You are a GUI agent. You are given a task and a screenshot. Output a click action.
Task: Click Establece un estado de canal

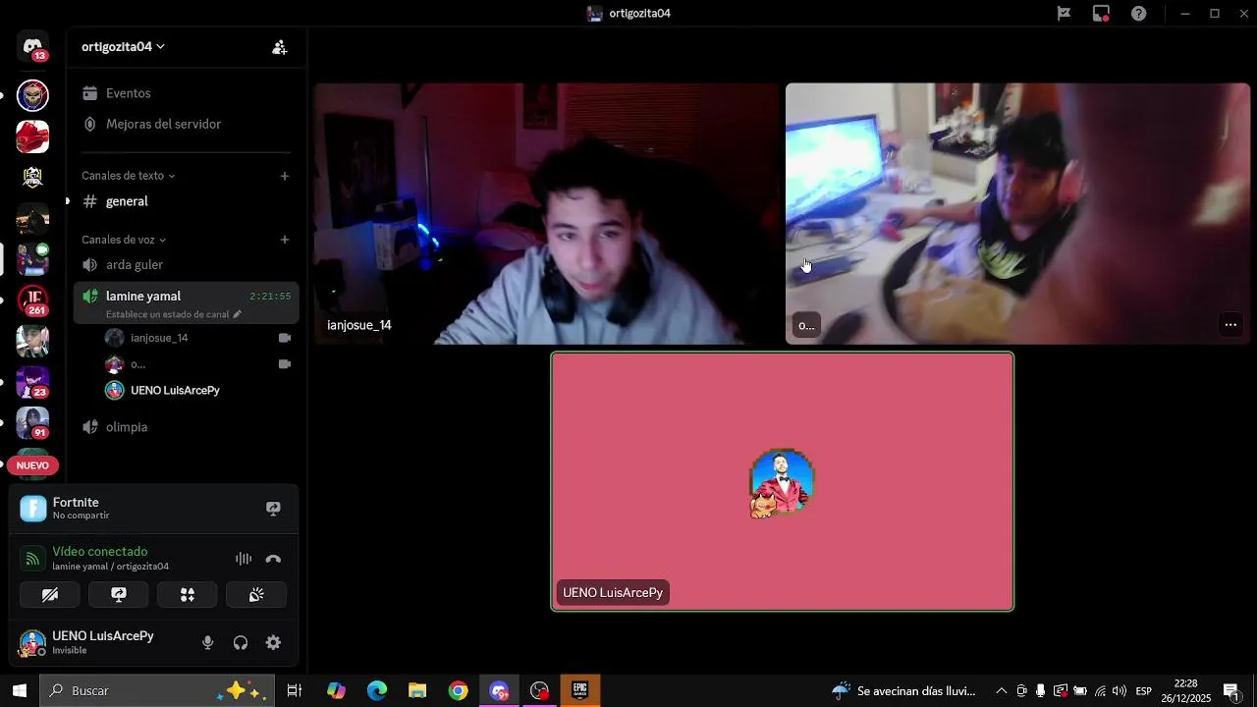tap(167, 314)
